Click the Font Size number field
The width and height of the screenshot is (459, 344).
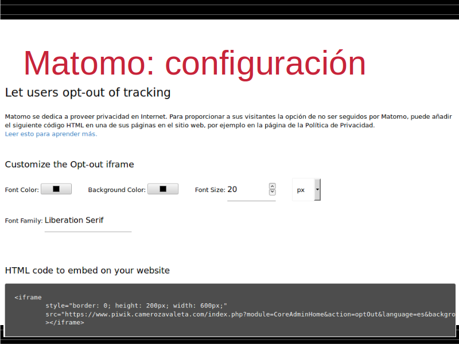coord(247,190)
